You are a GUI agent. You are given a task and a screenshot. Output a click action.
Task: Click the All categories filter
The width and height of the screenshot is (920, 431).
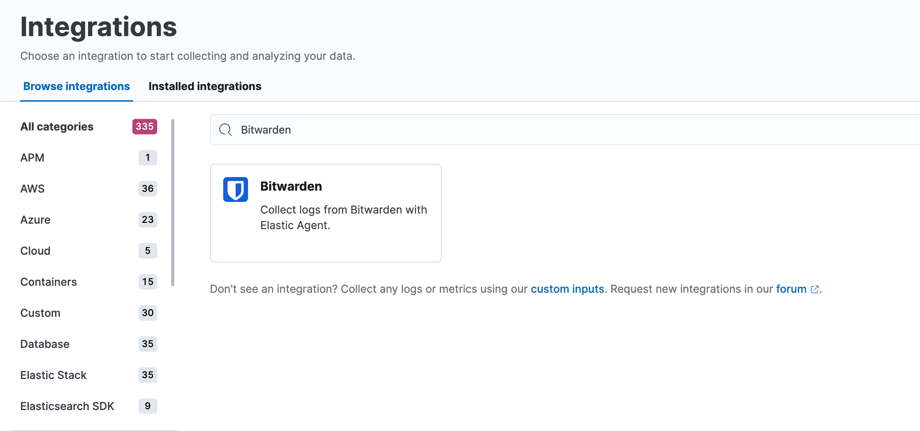click(57, 126)
